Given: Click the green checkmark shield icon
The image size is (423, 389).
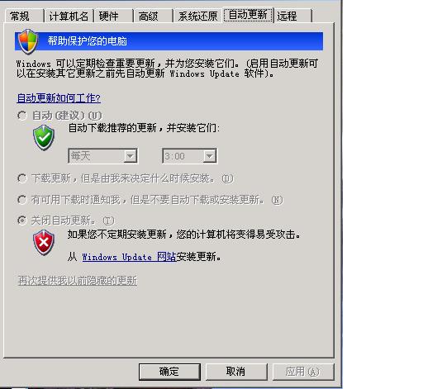Looking at the screenshot, I should coord(44,137).
